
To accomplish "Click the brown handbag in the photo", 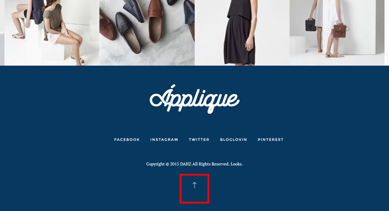I will [340, 30].
